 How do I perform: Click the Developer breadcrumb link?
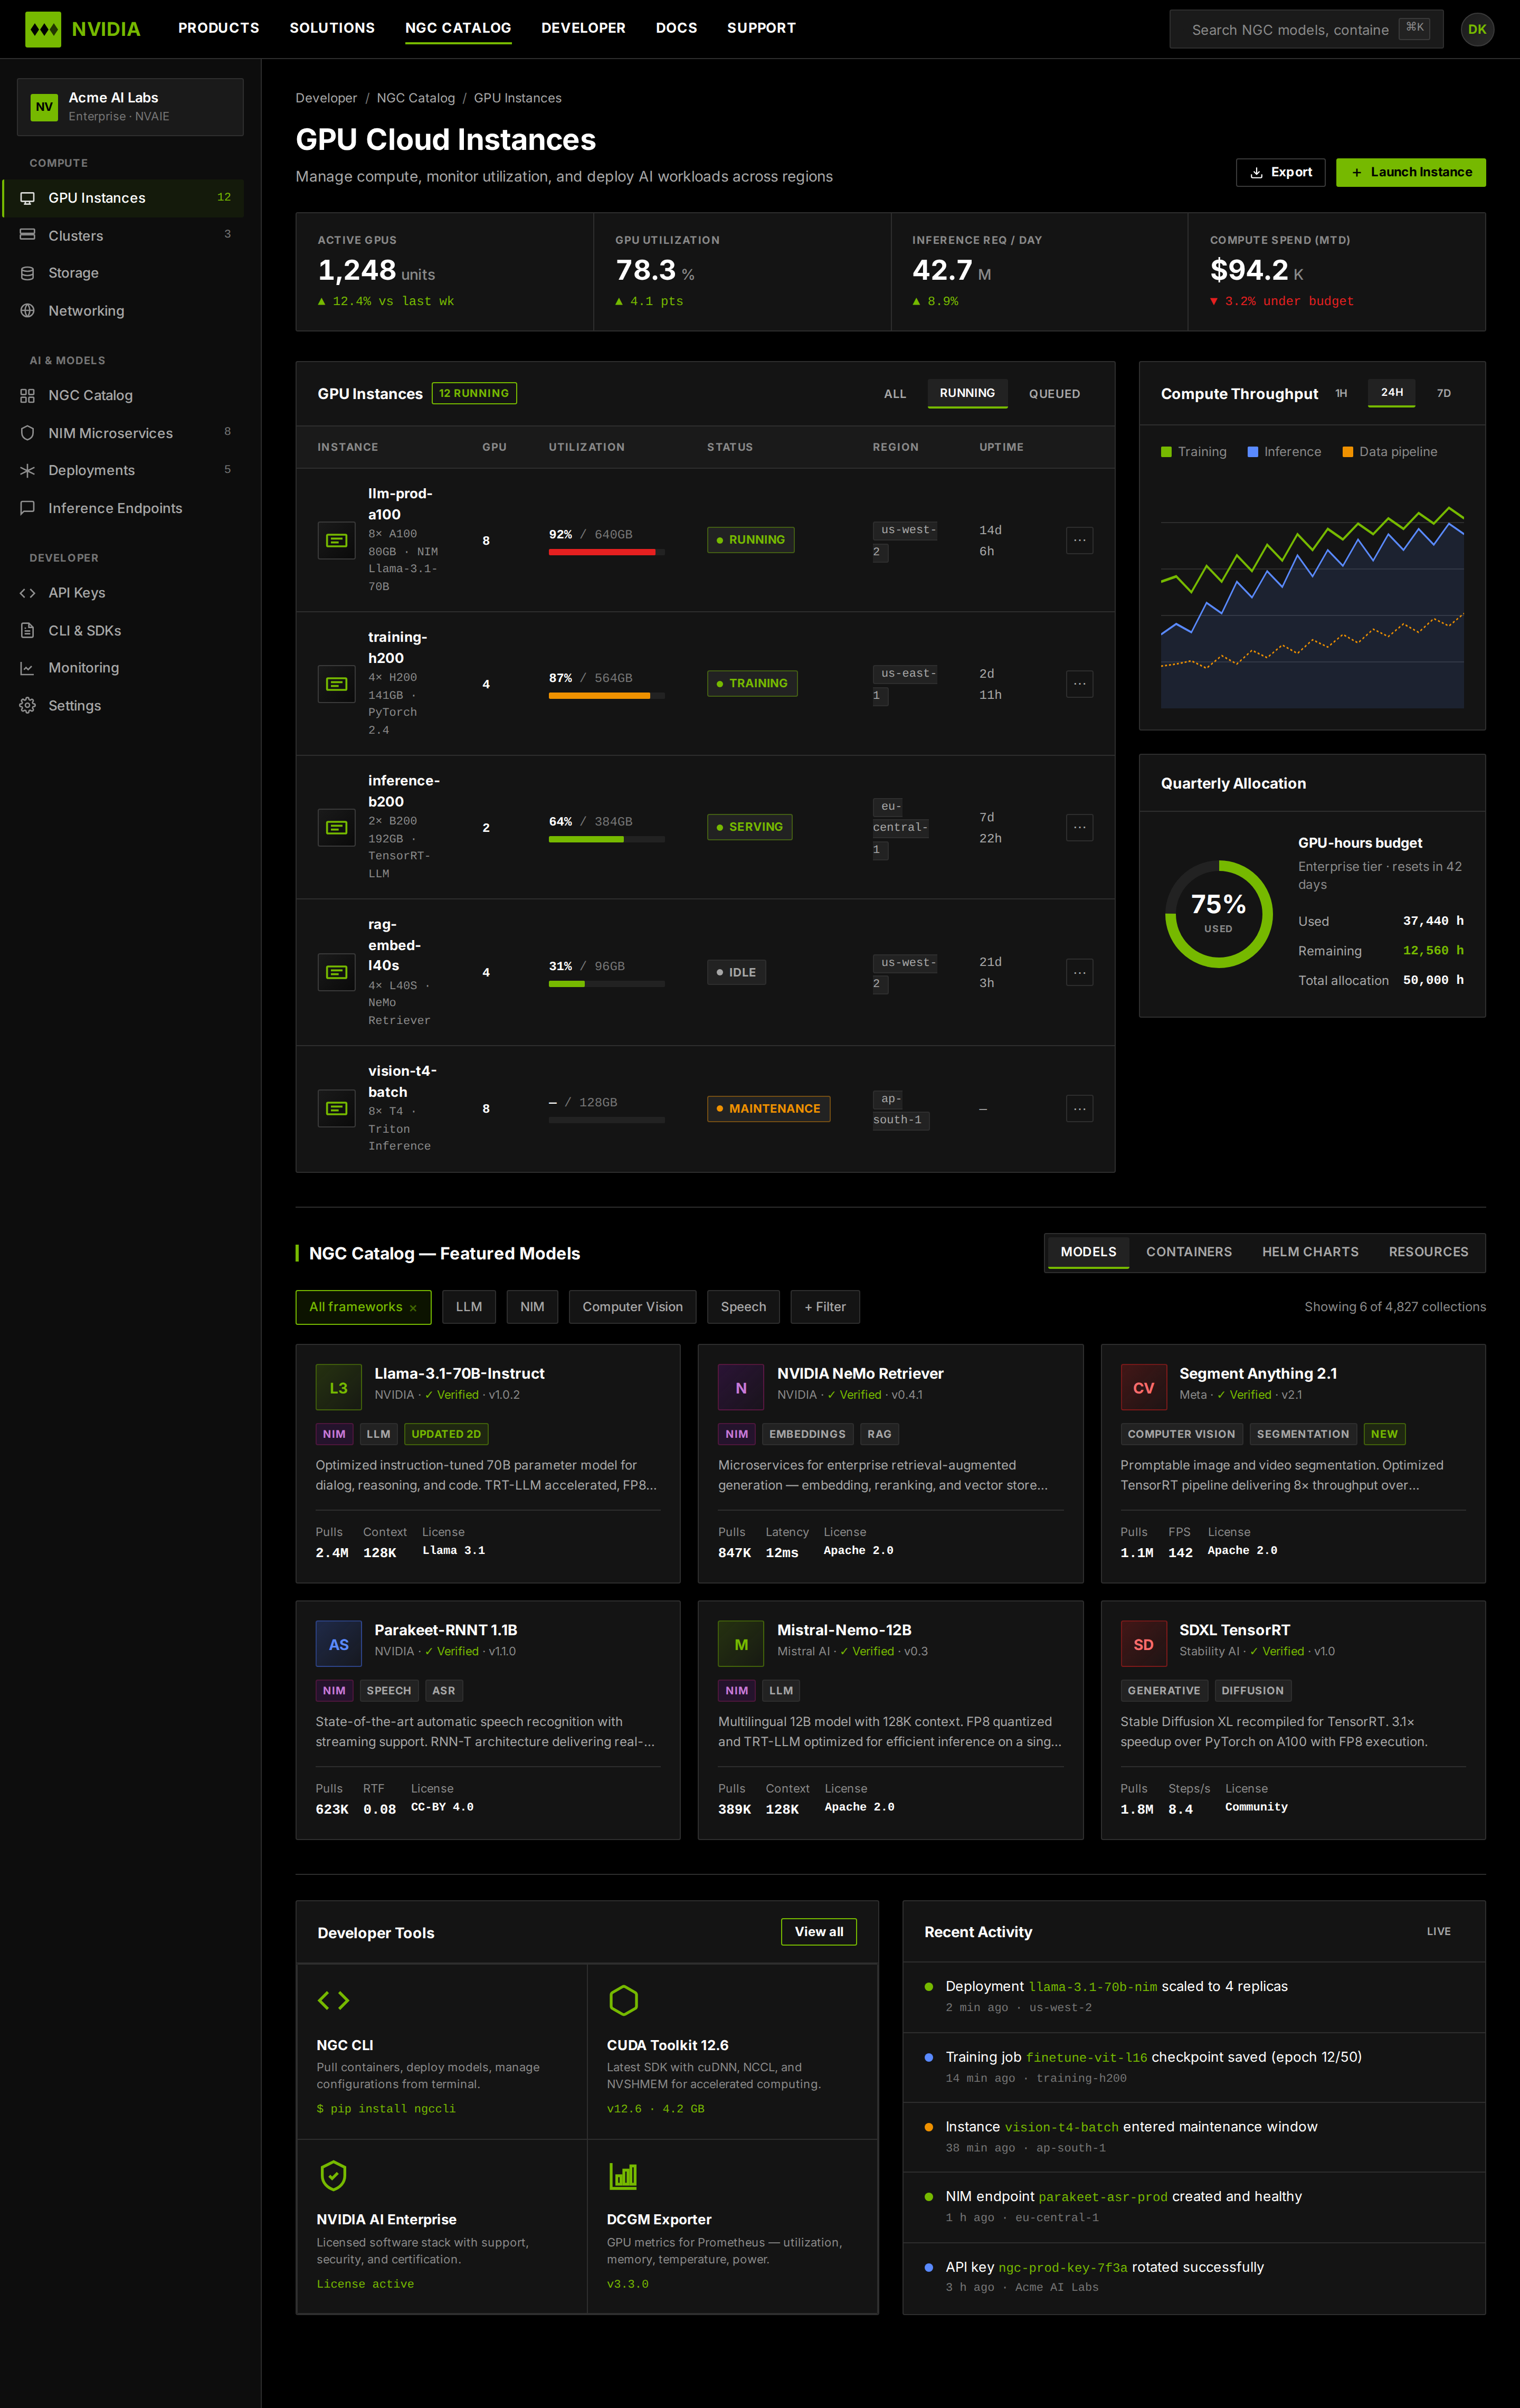(326, 98)
